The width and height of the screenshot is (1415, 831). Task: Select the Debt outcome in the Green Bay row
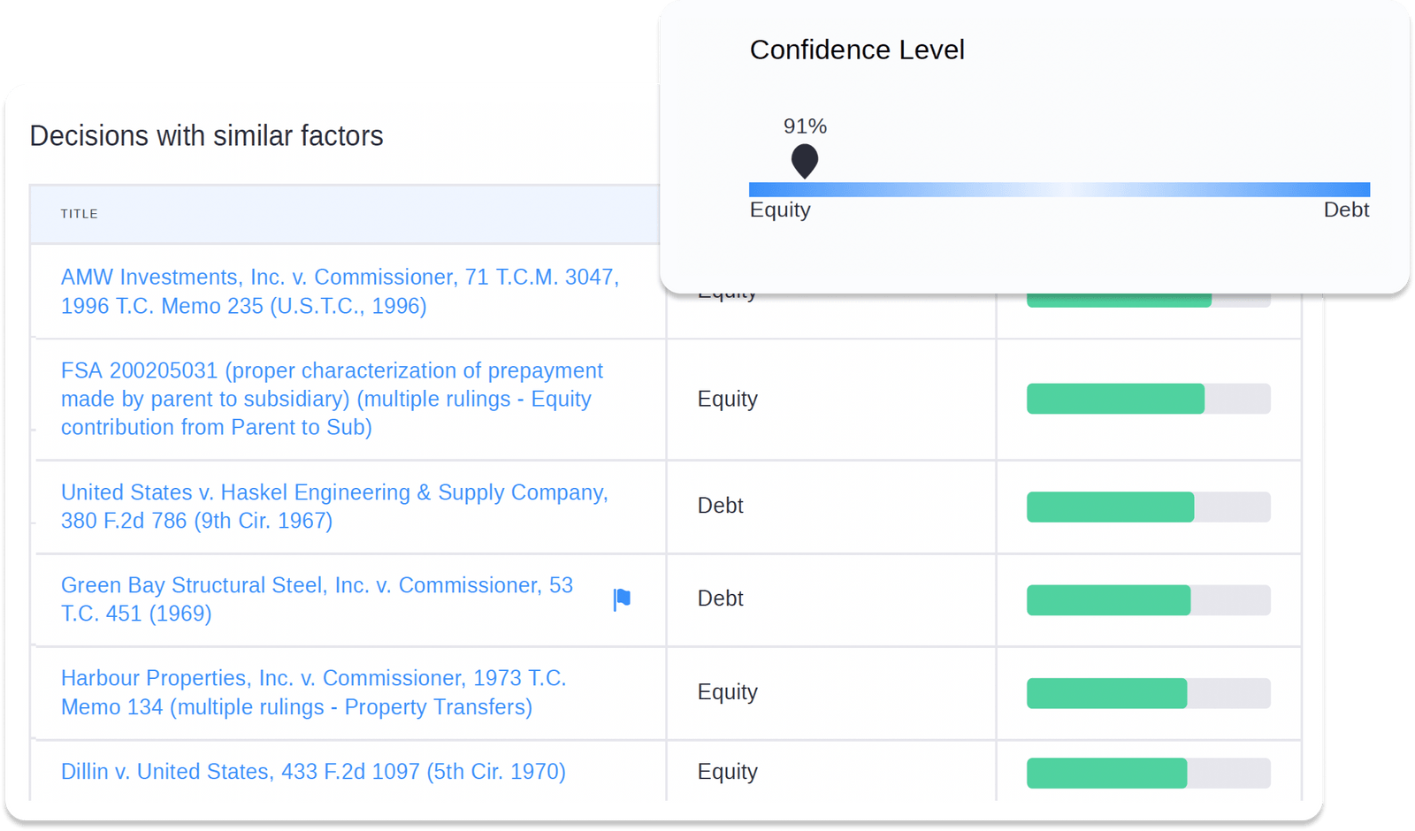[720, 598]
